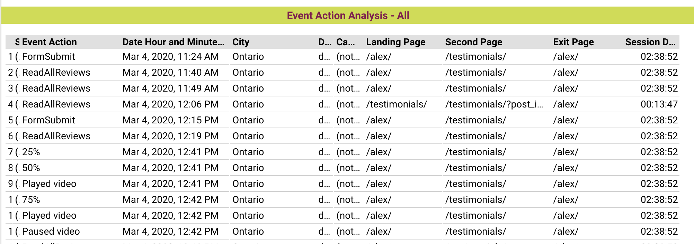Click the truncated "Ca..." column header

345,42
